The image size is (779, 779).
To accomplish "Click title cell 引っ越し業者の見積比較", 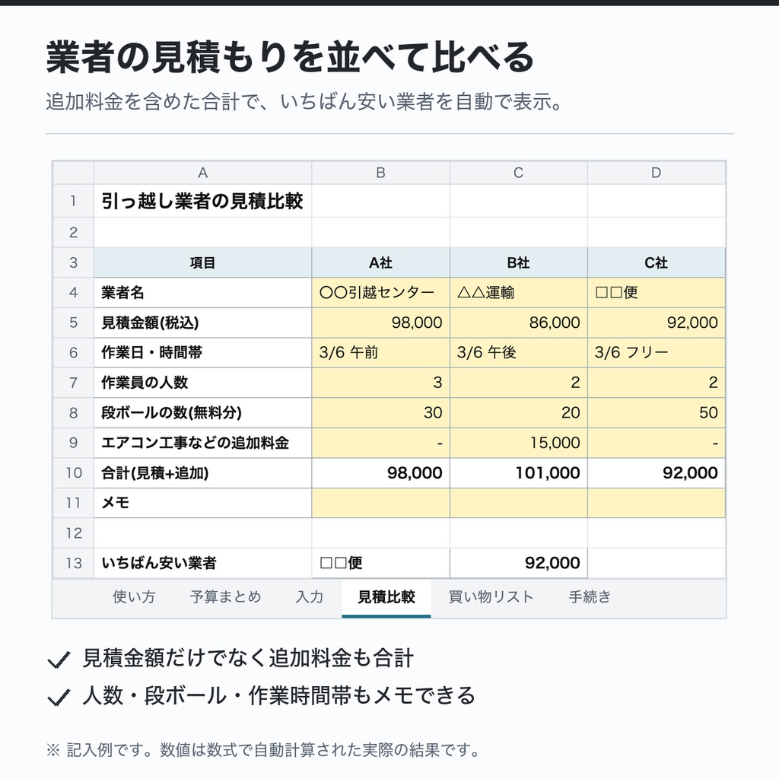I will click(202, 201).
